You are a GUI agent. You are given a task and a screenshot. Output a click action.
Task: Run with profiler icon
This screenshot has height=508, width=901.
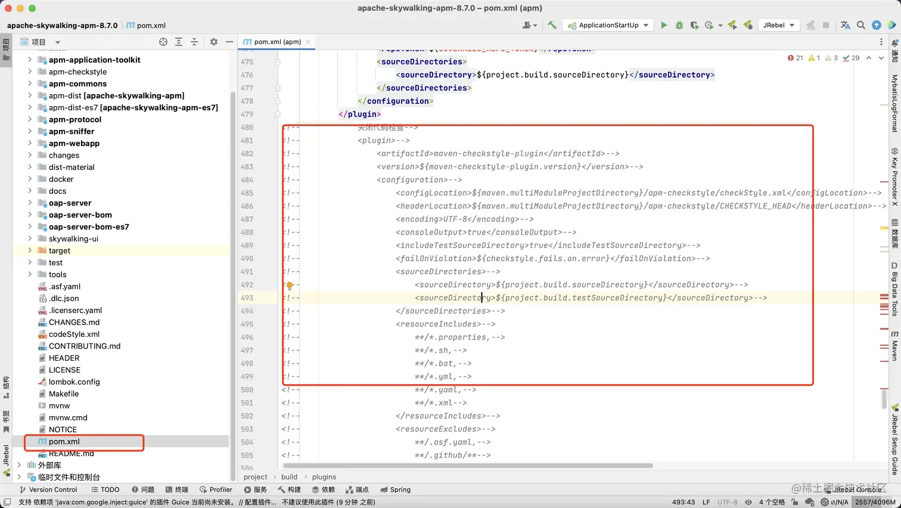(x=709, y=25)
